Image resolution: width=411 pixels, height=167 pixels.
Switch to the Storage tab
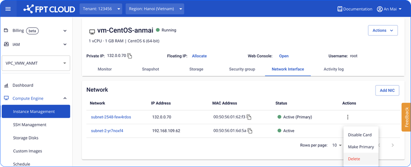196,69
